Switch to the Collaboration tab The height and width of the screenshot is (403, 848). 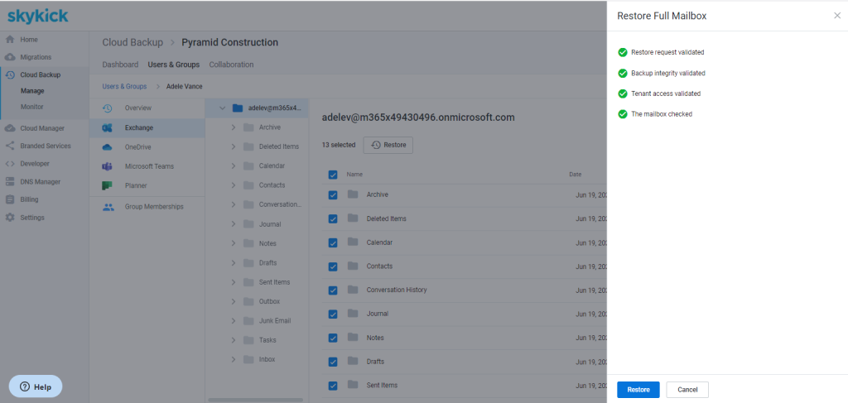[x=231, y=65]
